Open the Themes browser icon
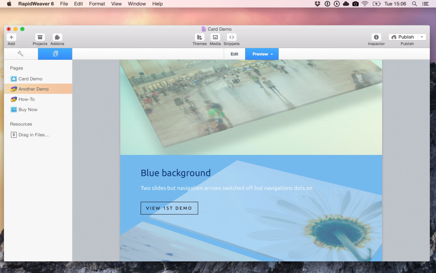Screen dimensions: 436x273 click(x=199, y=37)
